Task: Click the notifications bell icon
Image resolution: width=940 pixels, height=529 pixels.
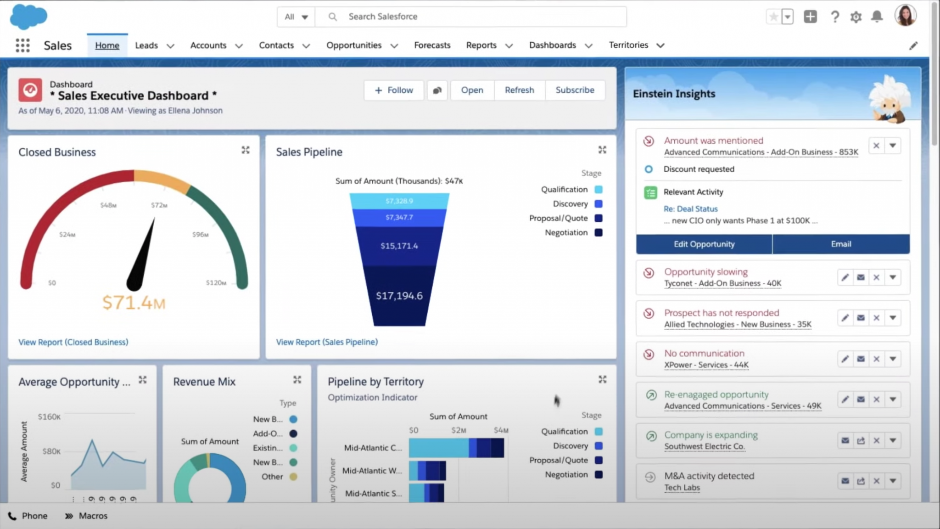Action: coord(877,17)
